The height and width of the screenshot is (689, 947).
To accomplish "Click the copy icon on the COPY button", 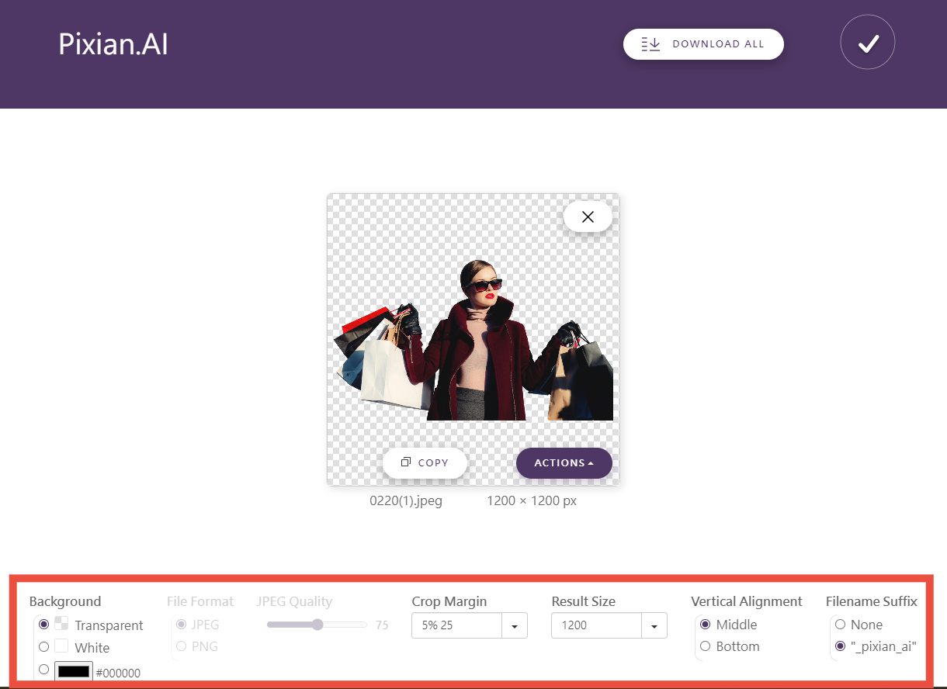I will click(x=406, y=462).
